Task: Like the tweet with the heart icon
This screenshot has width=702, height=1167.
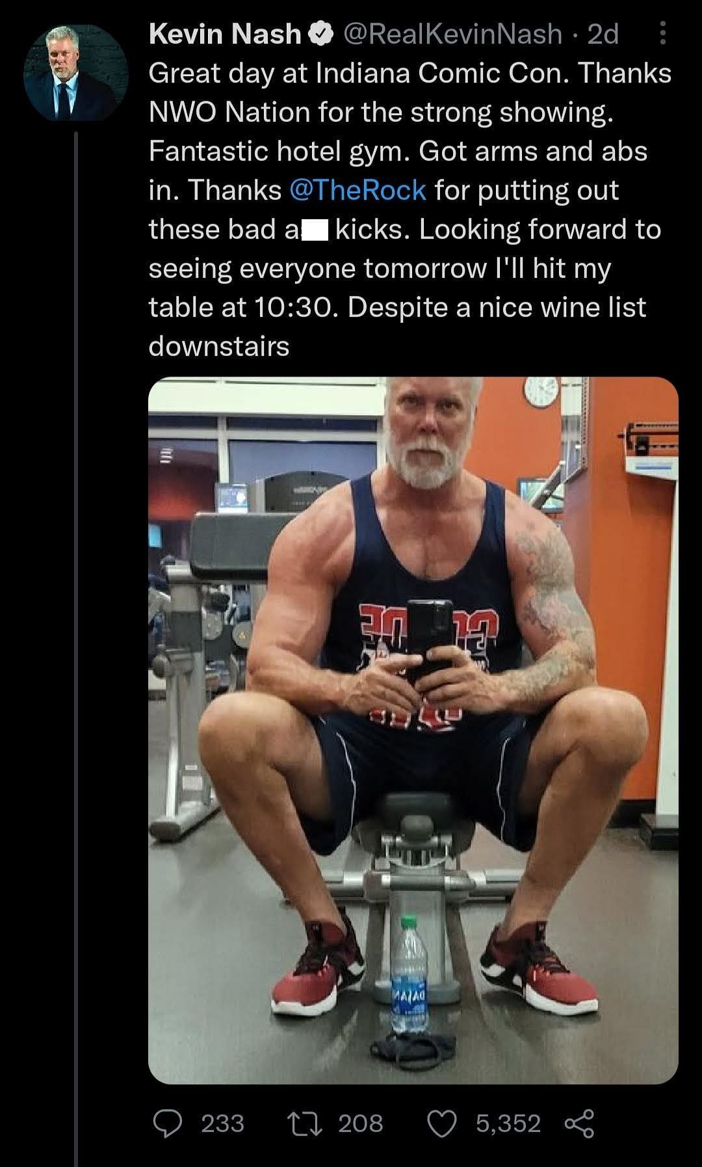Action: click(x=443, y=1123)
